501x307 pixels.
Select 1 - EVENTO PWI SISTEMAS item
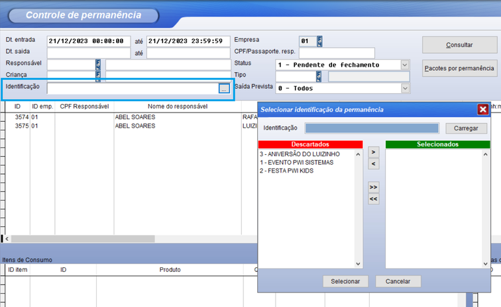coord(296,162)
